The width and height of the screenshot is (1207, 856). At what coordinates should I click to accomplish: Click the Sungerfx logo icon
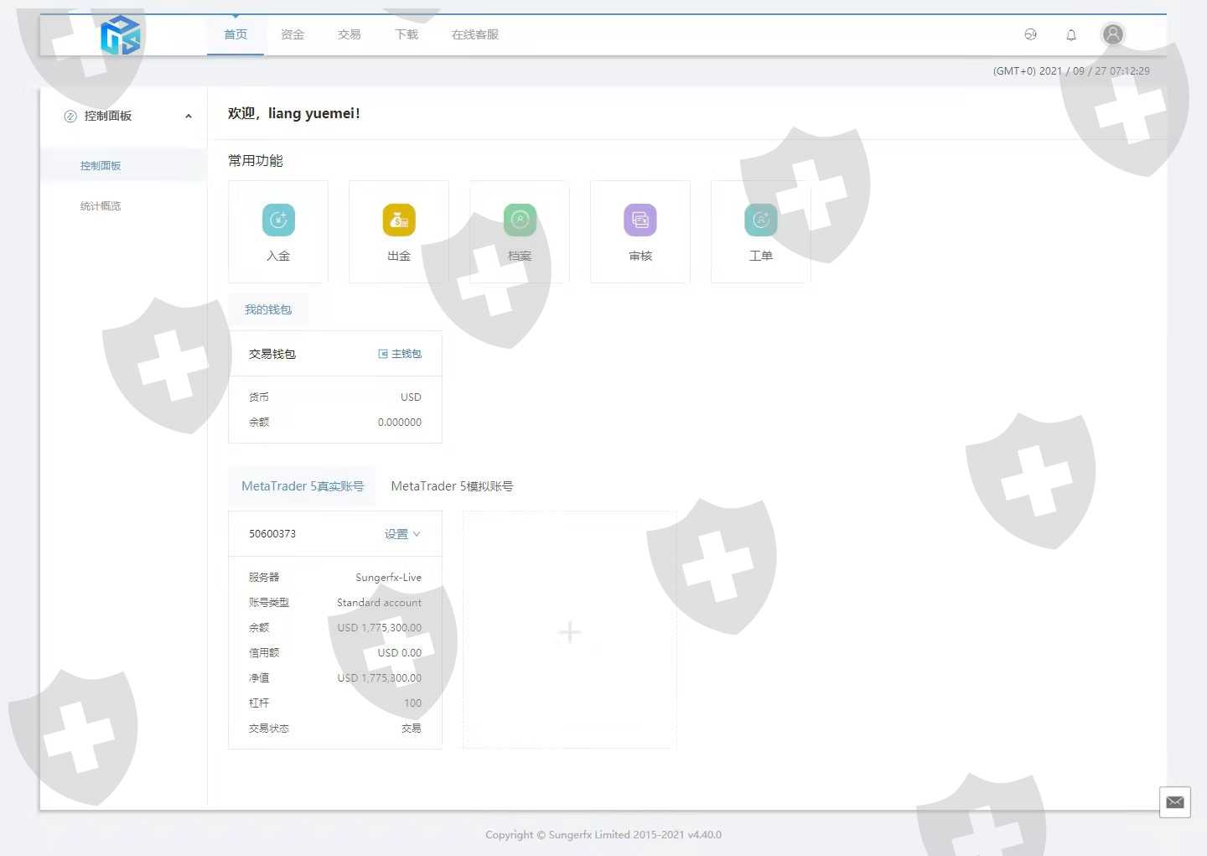(x=120, y=35)
